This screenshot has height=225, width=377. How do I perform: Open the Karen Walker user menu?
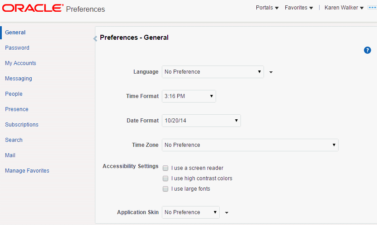pyautogui.click(x=344, y=8)
